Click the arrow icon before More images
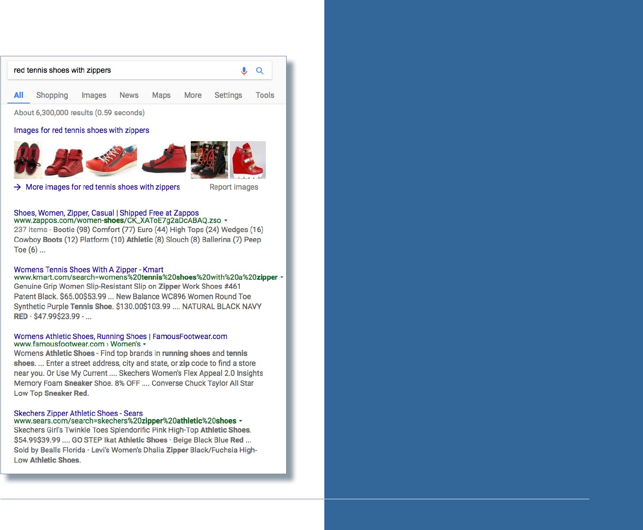The image size is (643, 530). [x=17, y=187]
